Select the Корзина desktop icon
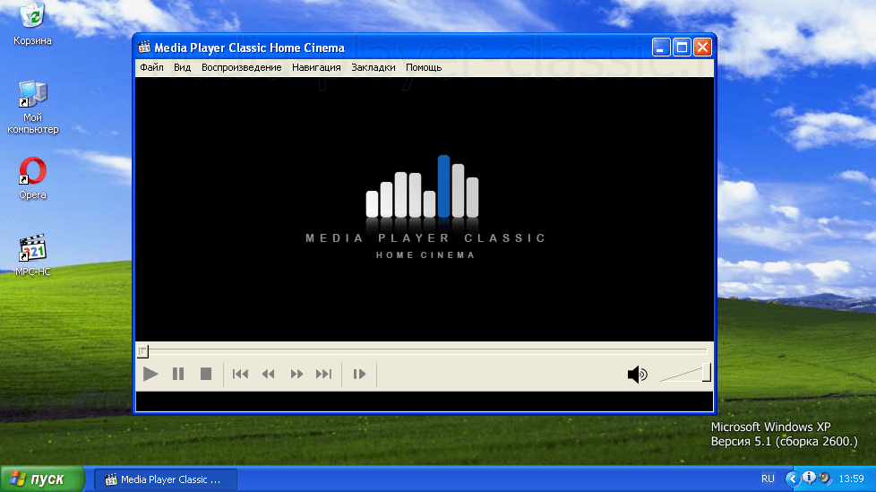876x492 pixels. [32, 24]
